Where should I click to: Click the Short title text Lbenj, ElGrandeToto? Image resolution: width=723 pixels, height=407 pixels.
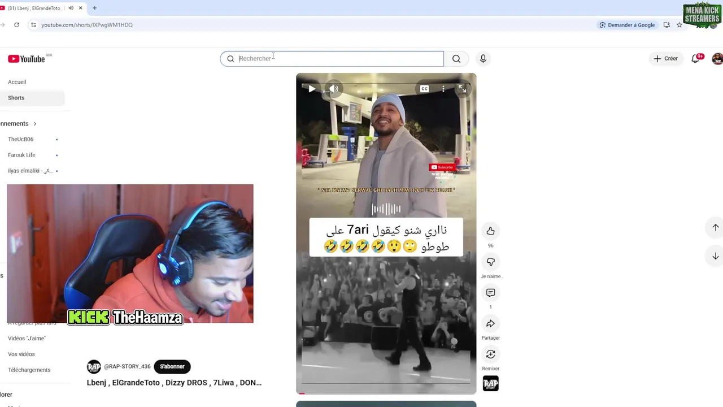pyautogui.click(x=174, y=383)
